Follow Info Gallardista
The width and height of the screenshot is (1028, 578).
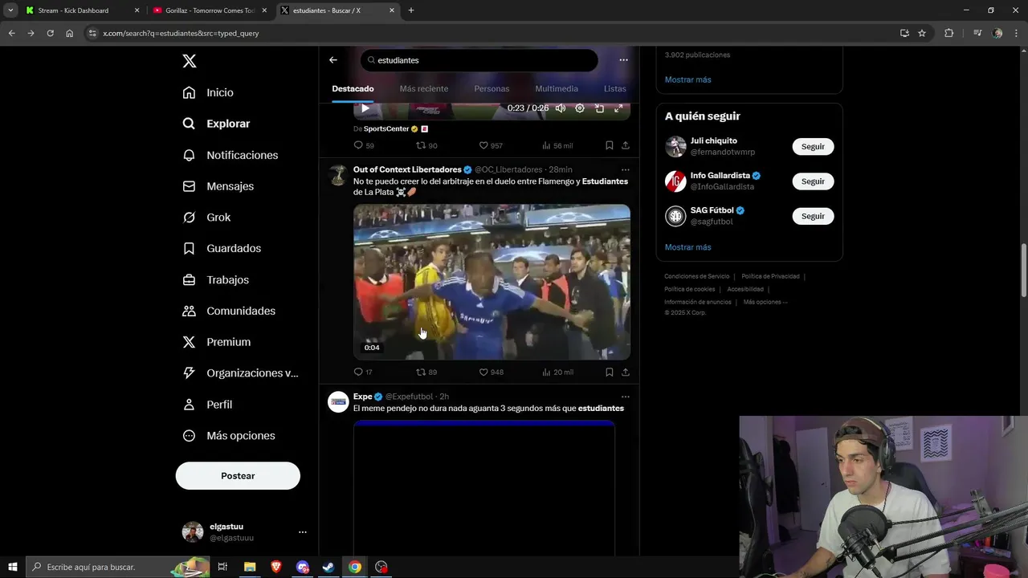[813, 181]
